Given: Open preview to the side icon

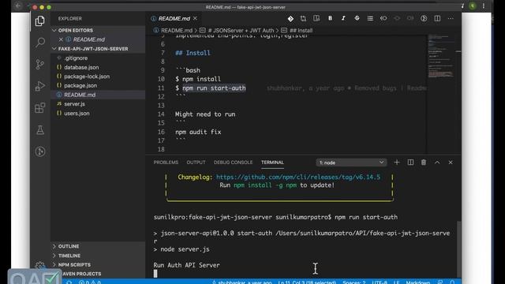Looking at the screenshot, I should pyautogui.click(x=316, y=18).
